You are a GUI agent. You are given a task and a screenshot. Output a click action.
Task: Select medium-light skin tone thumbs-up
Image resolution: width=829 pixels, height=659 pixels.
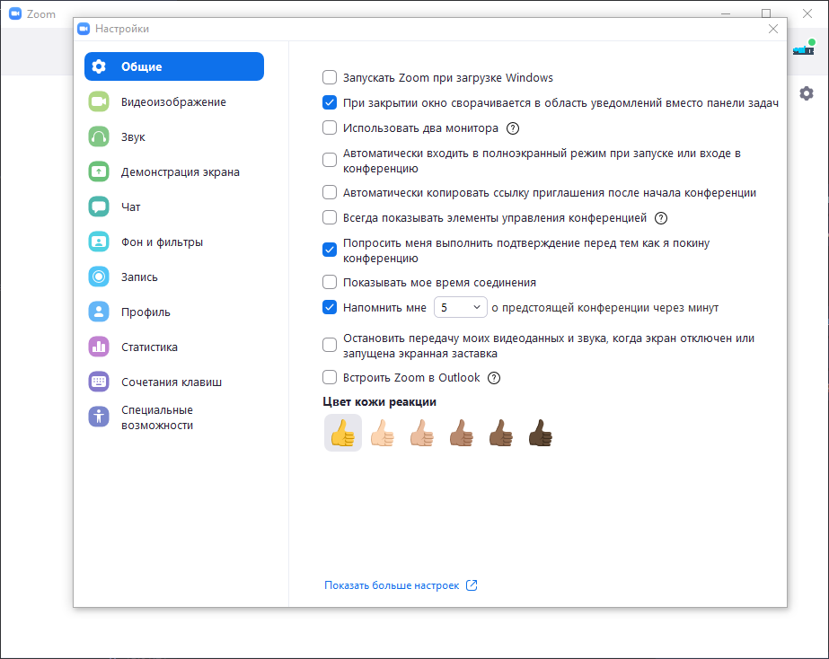coord(422,433)
